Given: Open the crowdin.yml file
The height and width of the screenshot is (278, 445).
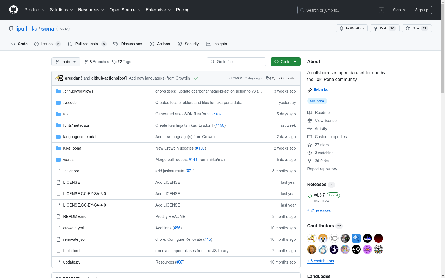Looking at the screenshot, I should (x=73, y=228).
